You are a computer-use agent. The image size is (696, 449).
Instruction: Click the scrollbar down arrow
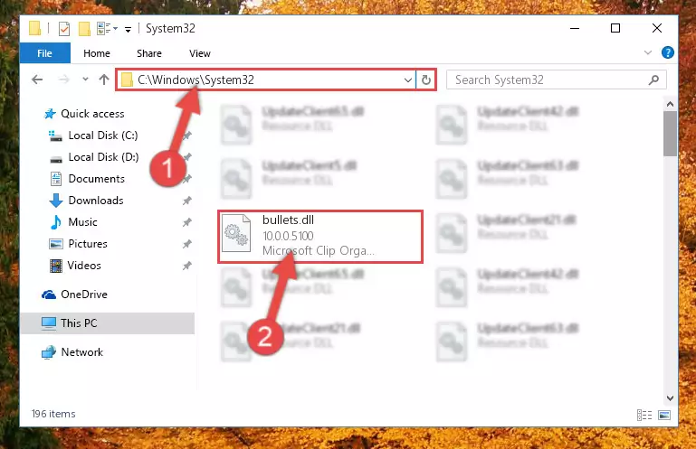coord(670,398)
